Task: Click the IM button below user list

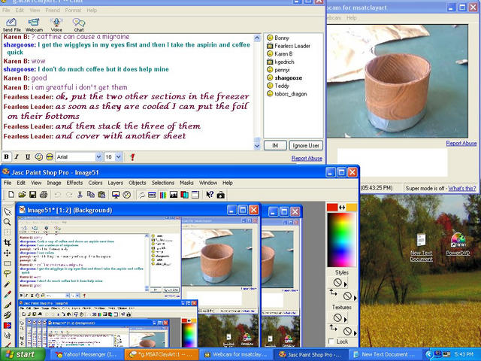Action: (x=275, y=145)
